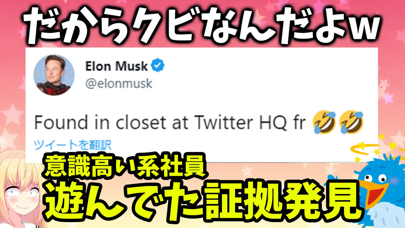Click the ツイートを翻訳 translate link

point(73,145)
